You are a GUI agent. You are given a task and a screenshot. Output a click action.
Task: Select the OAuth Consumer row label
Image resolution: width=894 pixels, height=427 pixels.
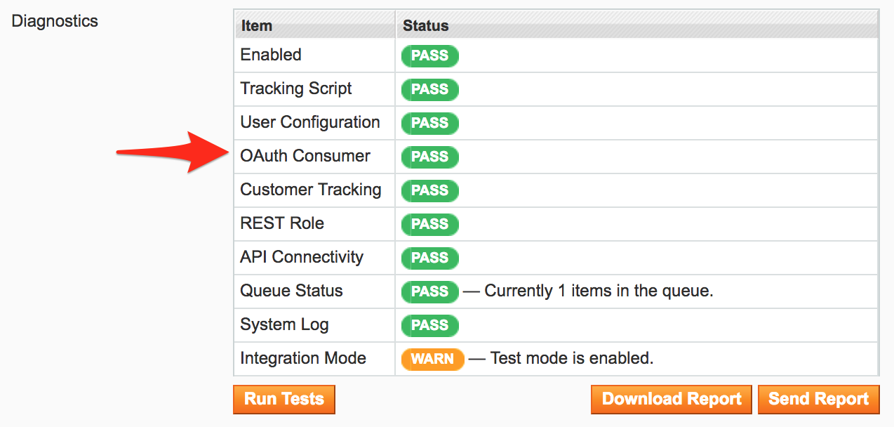coord(305,156)
